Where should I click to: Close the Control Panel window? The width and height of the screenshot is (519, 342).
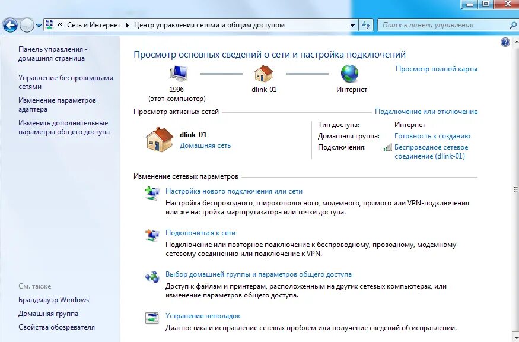[x=507, y=4]
